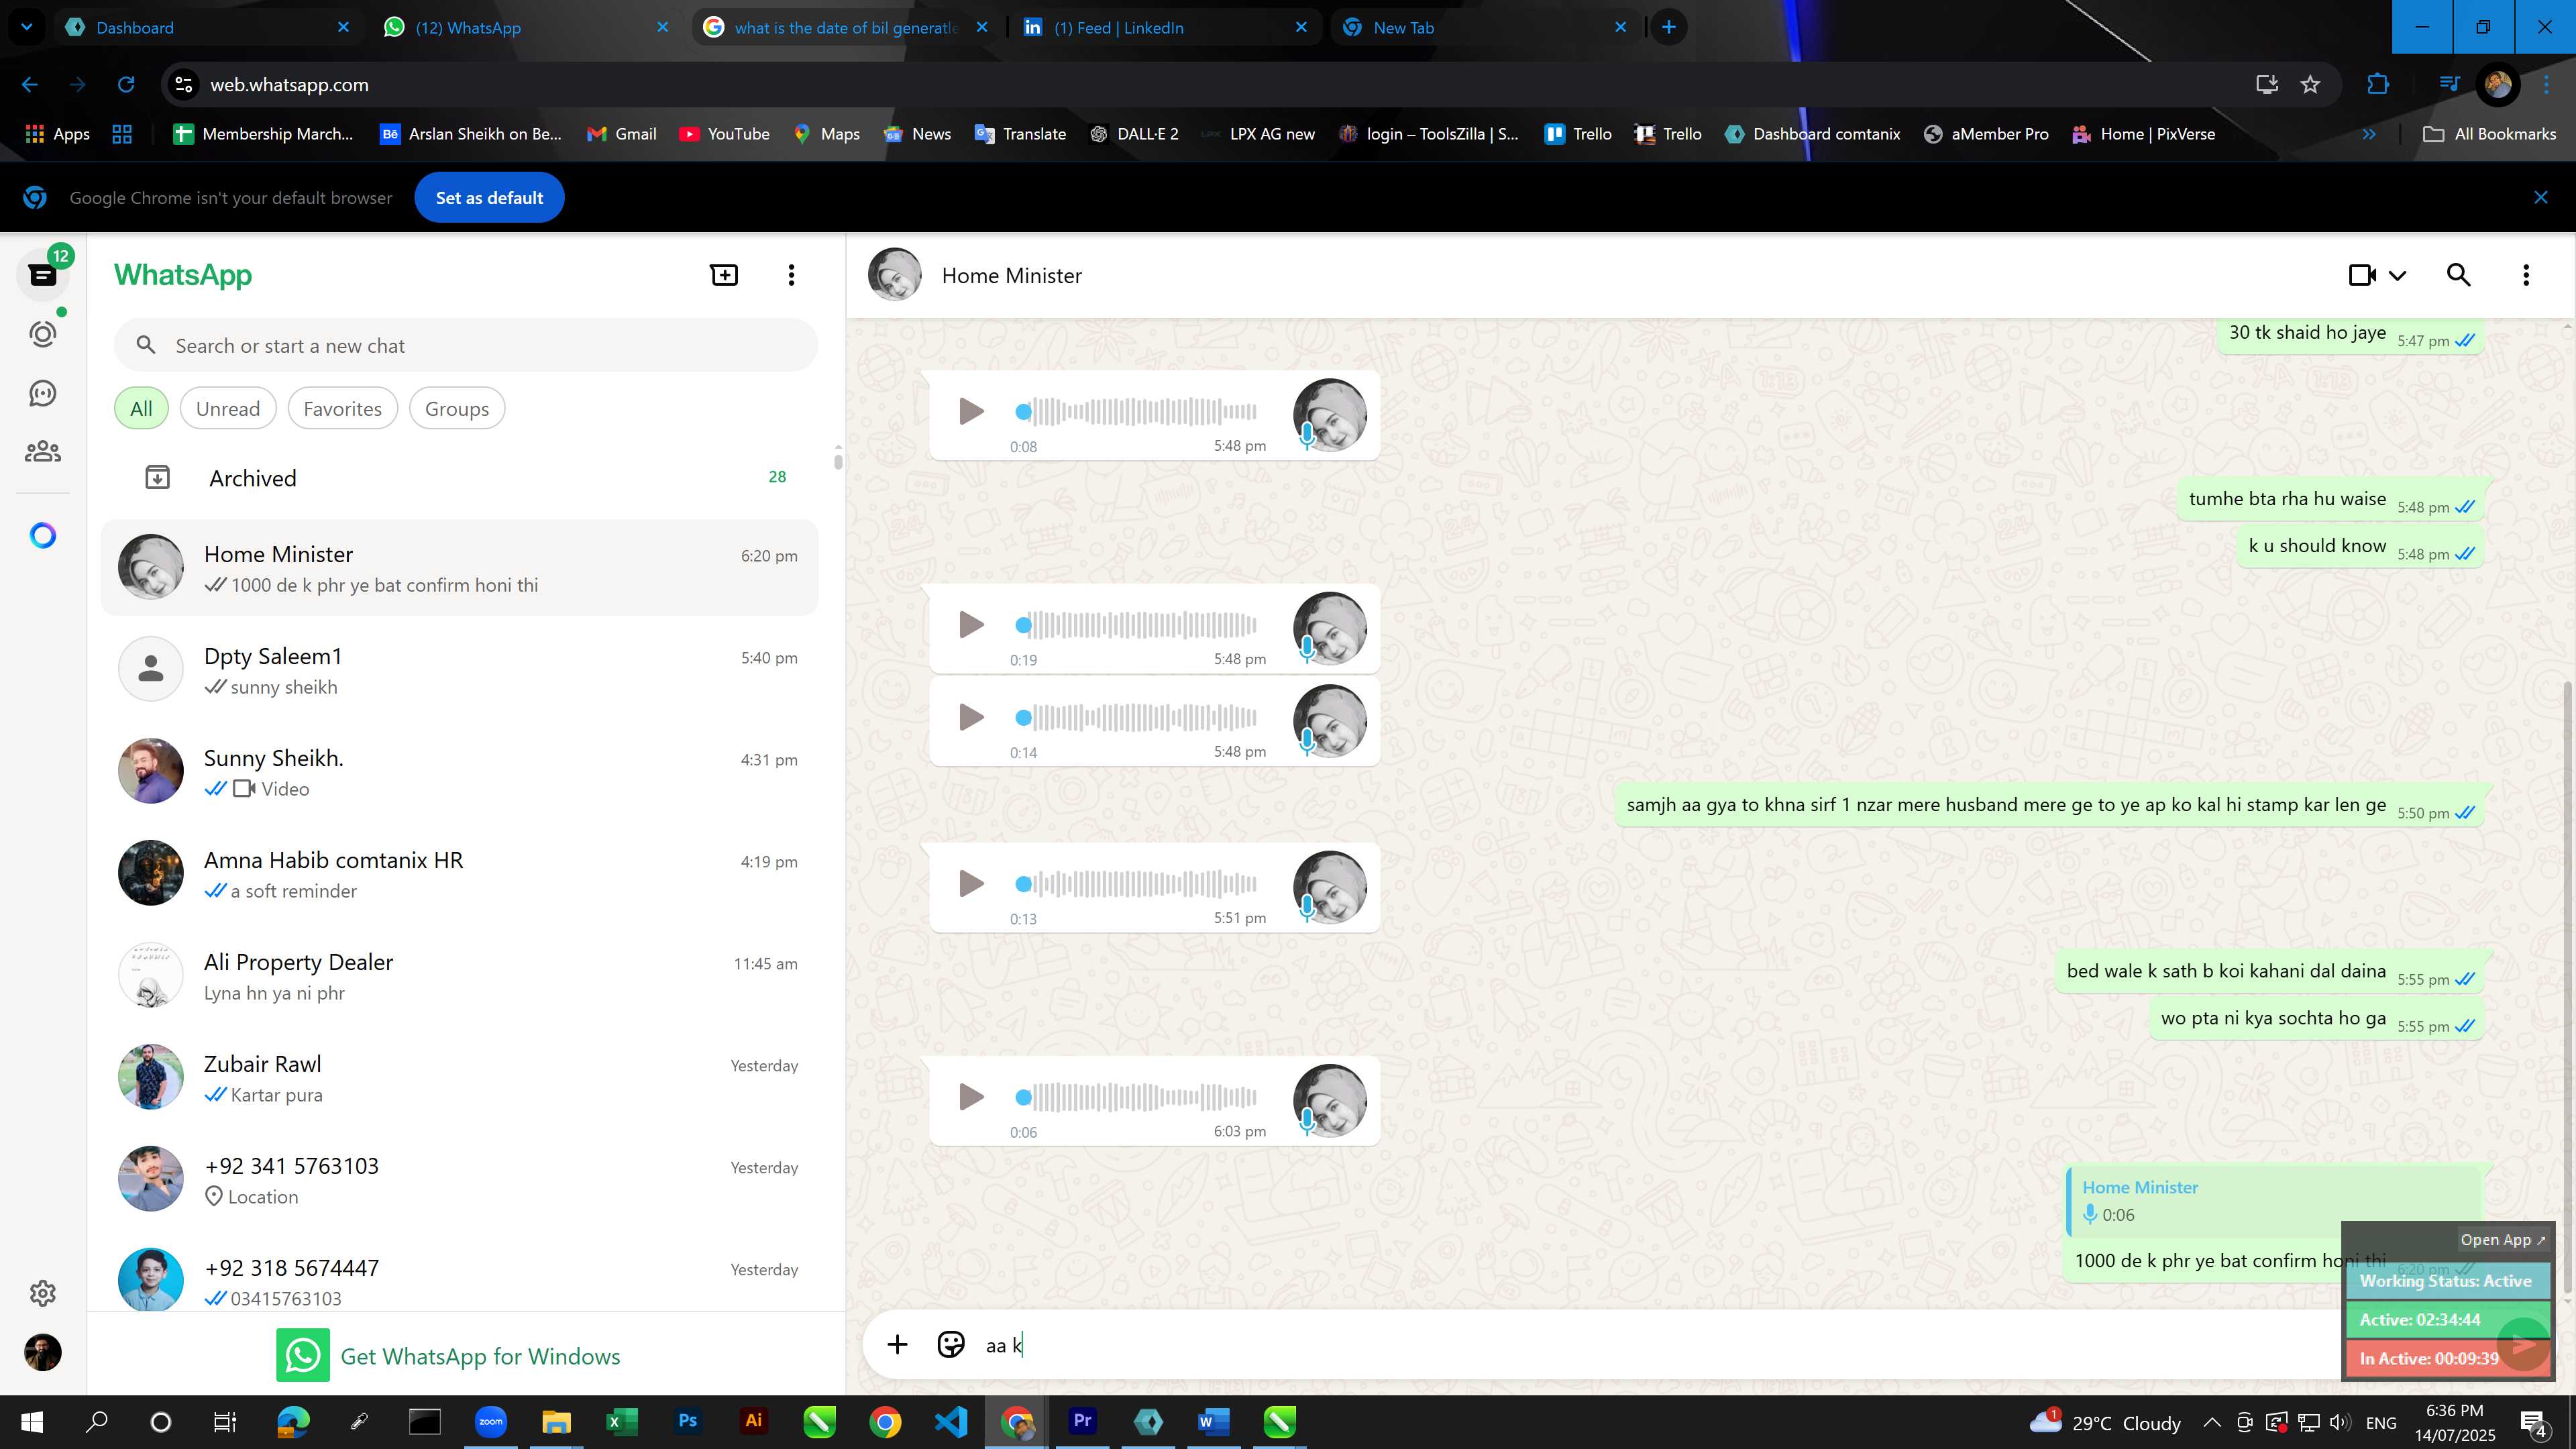
Task: Open the Amna Habib comtanix HR chat
Action: (460, 874)
